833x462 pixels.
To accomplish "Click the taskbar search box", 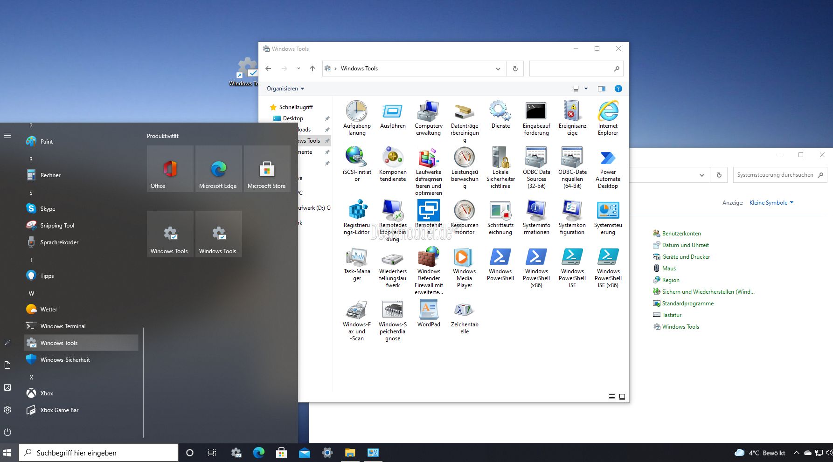I will click(98, 453).
